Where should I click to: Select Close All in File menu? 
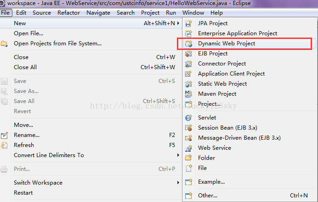point(25,67)
